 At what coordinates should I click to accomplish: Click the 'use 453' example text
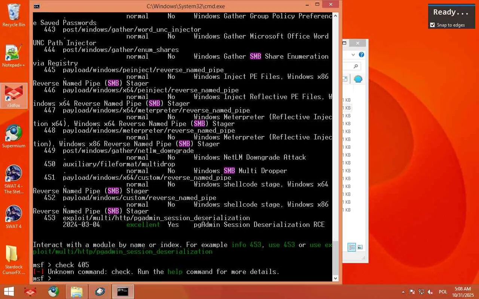coord(282,245)
